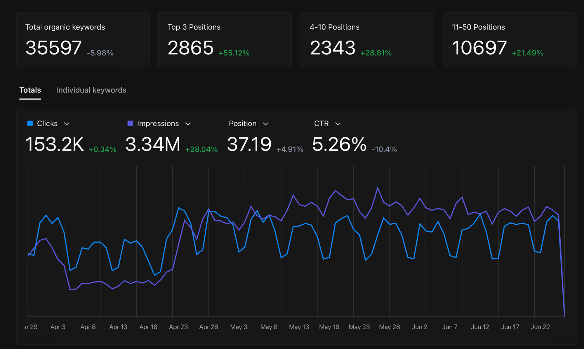Toggle visibility of the Clicks series
Image resolution: width=584 pixels, height=349 pixels.
[47, 123]
